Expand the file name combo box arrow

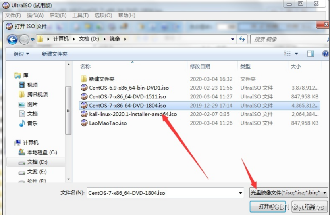pyautogui.click(x=240, y=193)
